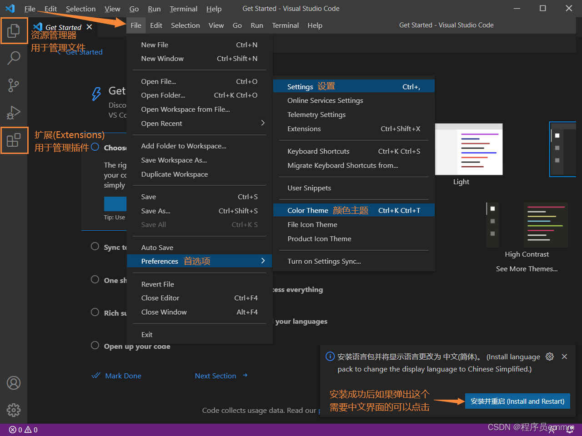Select Open File... menu entry

[x=200, y=81]
